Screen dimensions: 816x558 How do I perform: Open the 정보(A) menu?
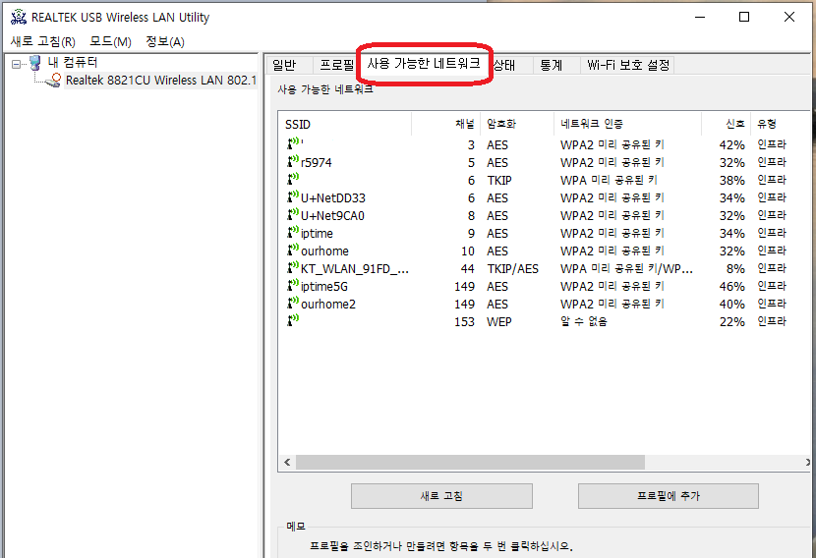(165, 41)
